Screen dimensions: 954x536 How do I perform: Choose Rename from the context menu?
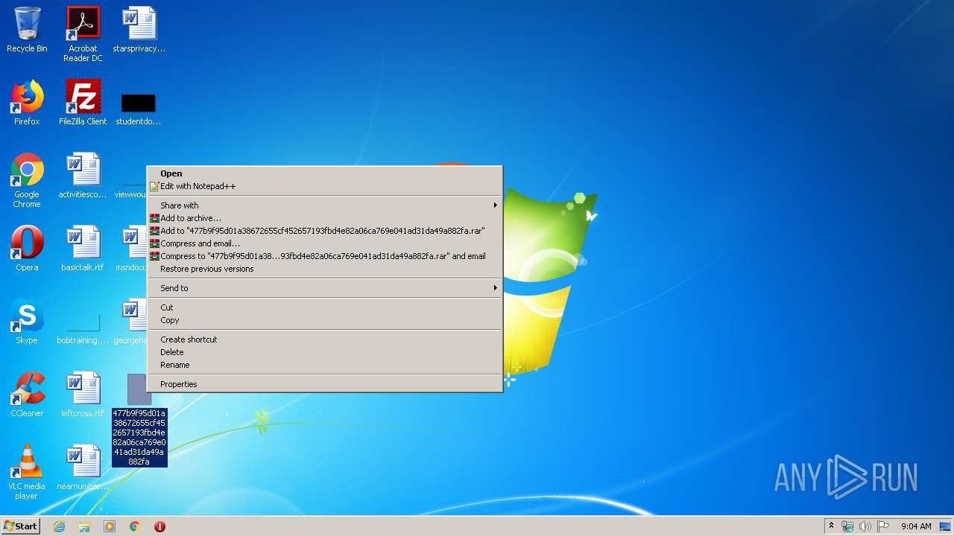[325, 365]
